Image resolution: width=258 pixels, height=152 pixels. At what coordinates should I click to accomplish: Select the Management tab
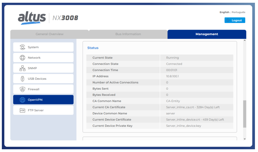click(x=207, y=34)
